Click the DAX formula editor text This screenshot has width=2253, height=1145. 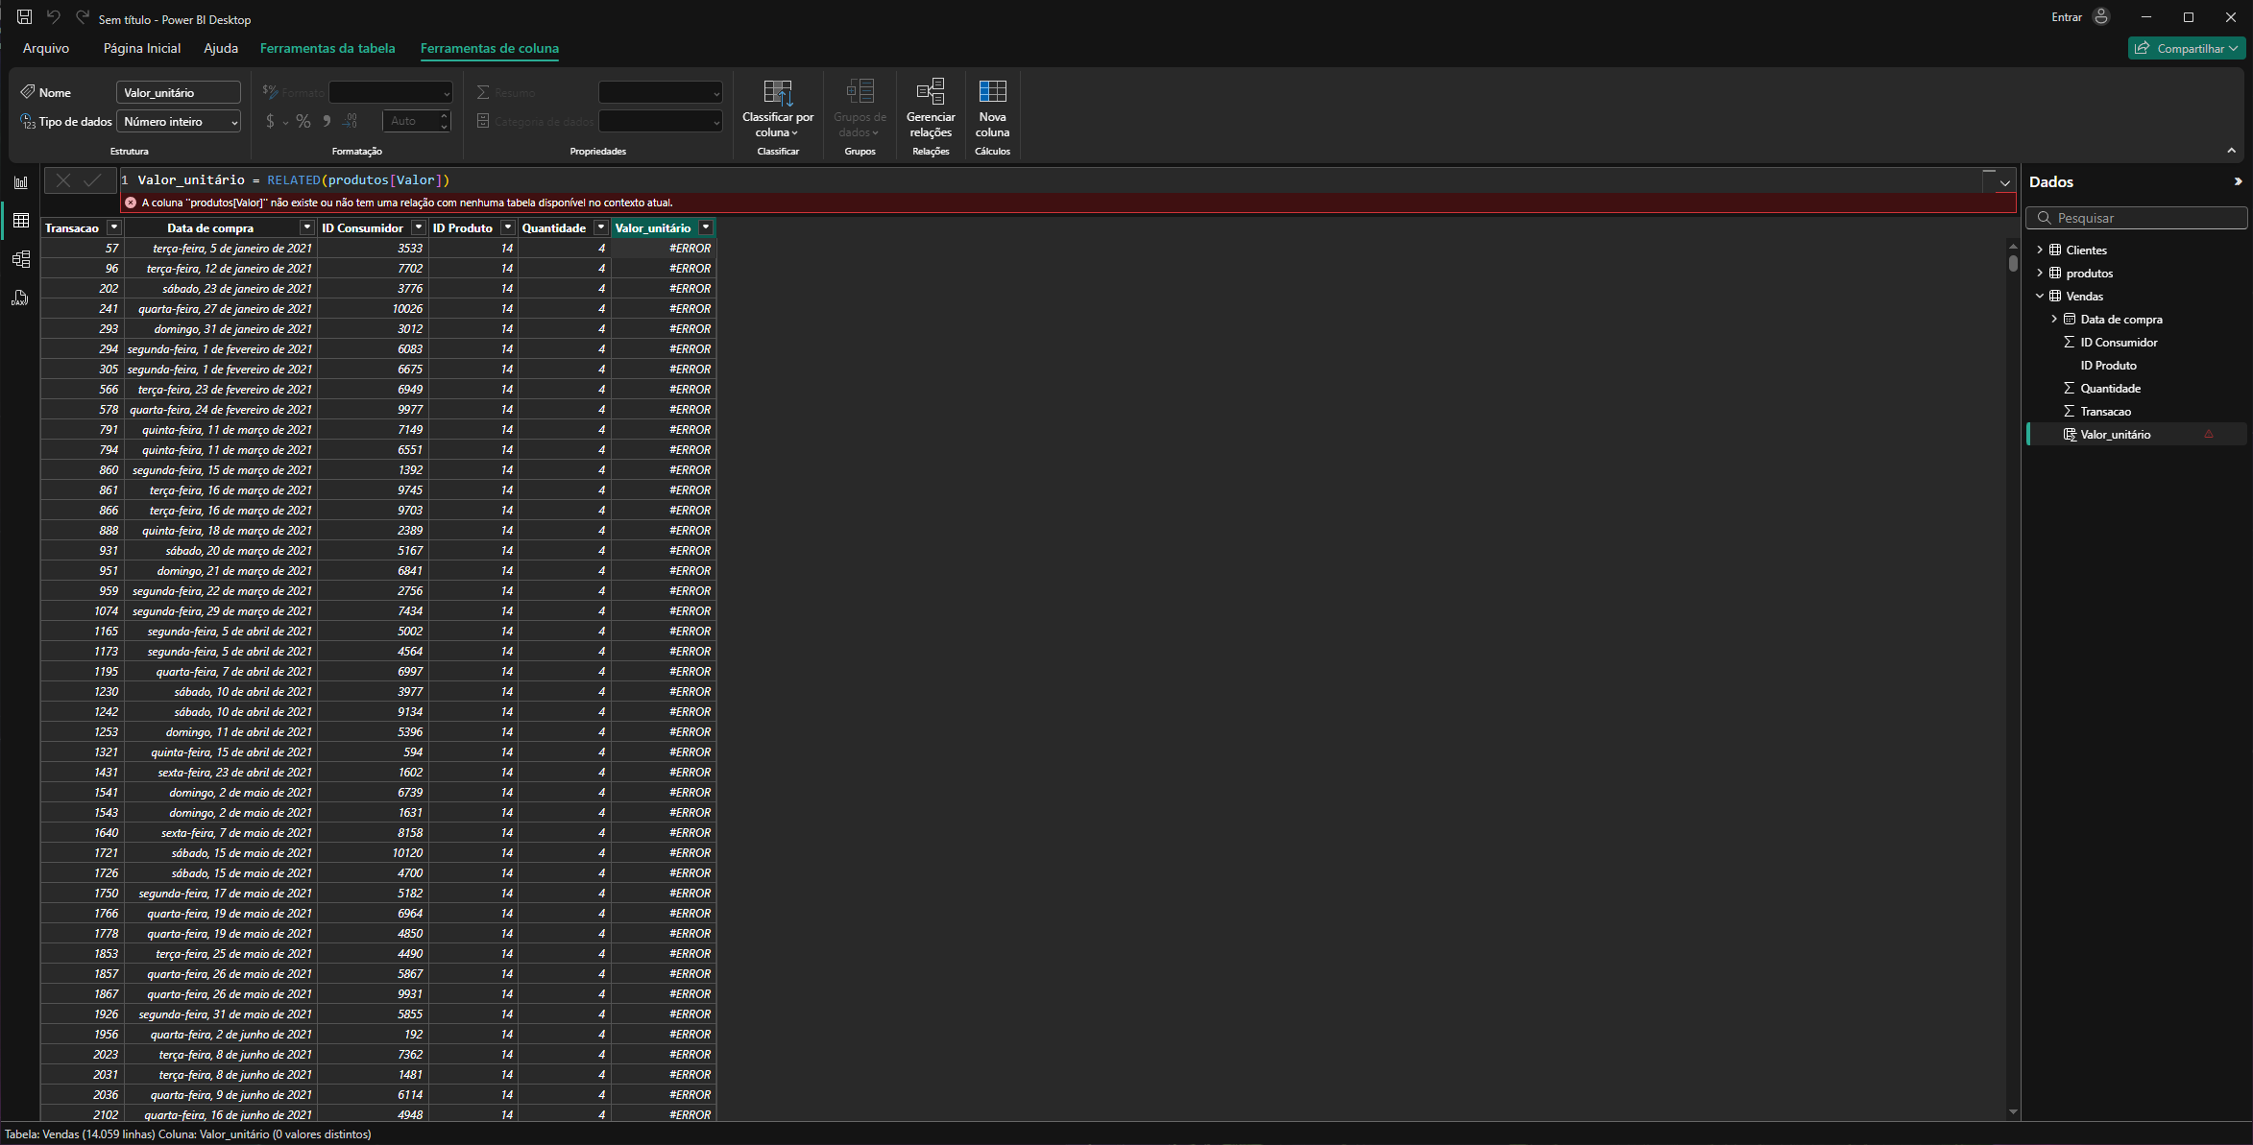(x=294, y=180)
